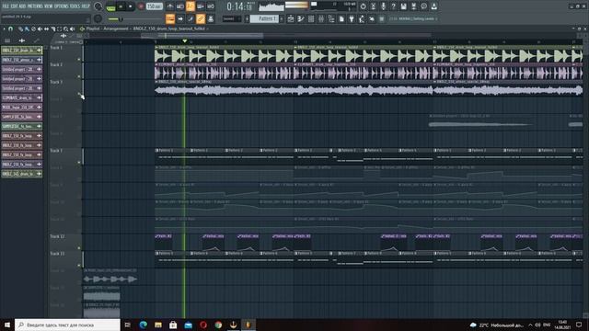Show audio clips filter in picker panel

point(22,40)
